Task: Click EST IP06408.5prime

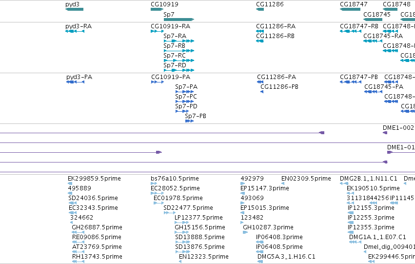Action: pyautogui.click(x=260, y=252)
